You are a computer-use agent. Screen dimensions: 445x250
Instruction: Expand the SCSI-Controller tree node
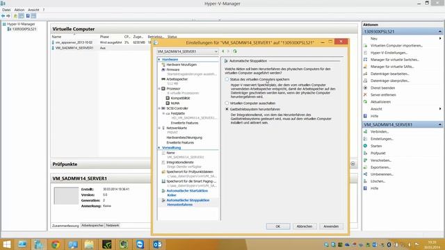pos(159,108)
